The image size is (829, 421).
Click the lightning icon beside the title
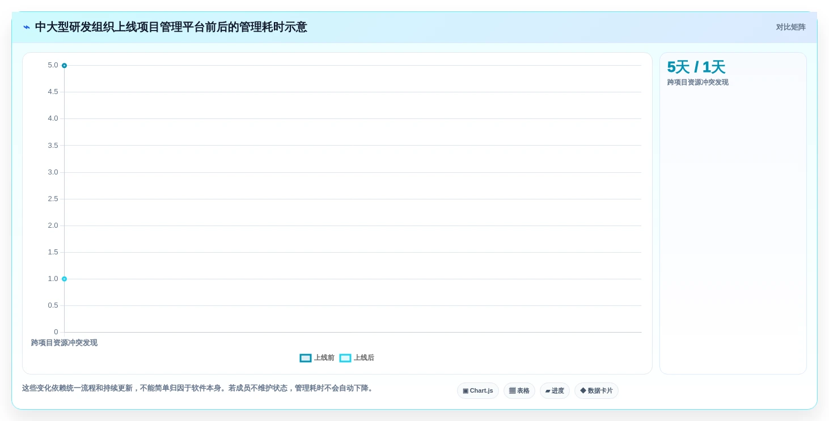pyautogui.click(x=27, y=27)
